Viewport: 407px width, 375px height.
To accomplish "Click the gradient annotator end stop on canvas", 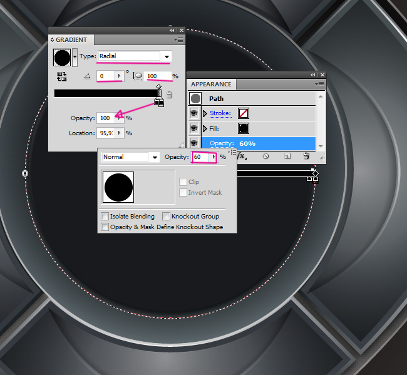I will [315, 178].
